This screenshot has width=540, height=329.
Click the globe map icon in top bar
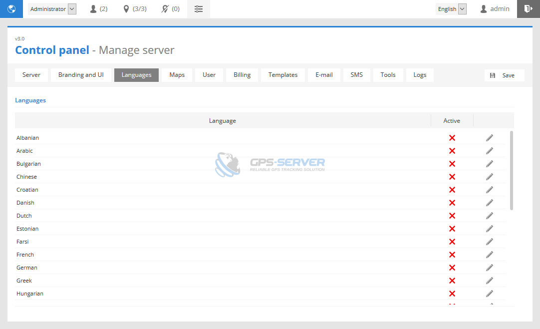(11, 9)
